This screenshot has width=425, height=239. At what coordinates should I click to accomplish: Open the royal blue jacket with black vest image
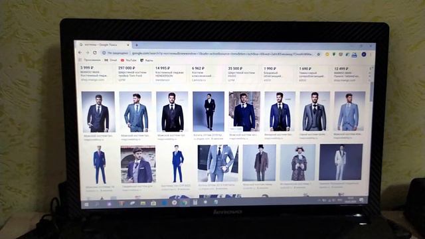pyautogui.click(x=280, y=111)
